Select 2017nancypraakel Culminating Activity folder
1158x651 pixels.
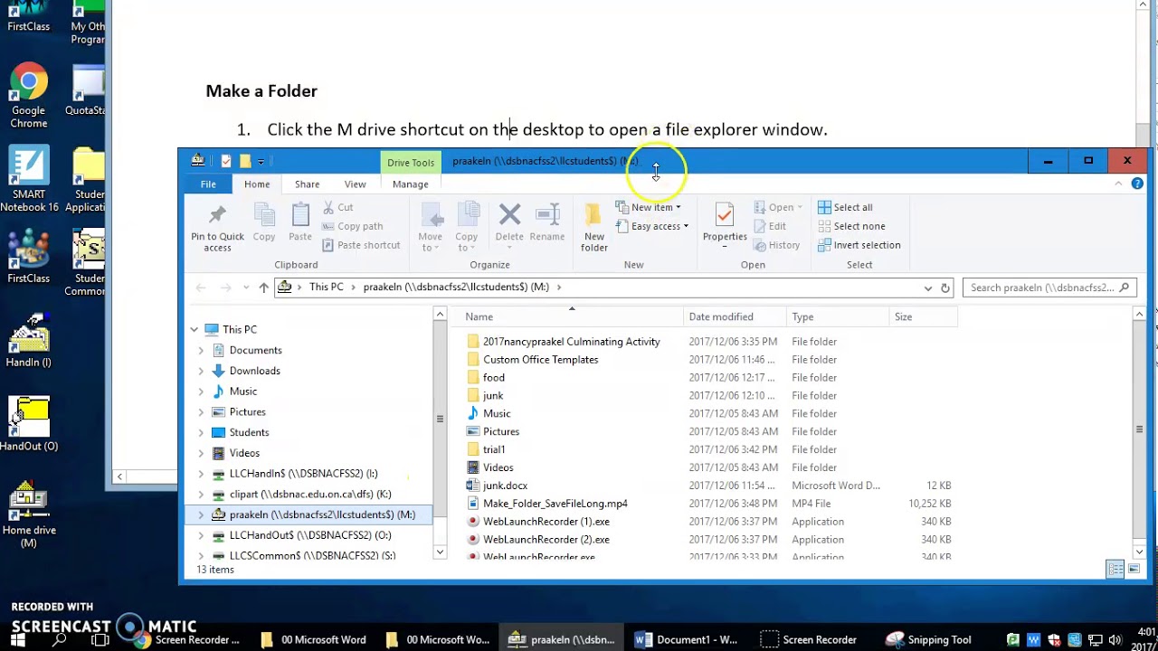(x=572, y=342)
